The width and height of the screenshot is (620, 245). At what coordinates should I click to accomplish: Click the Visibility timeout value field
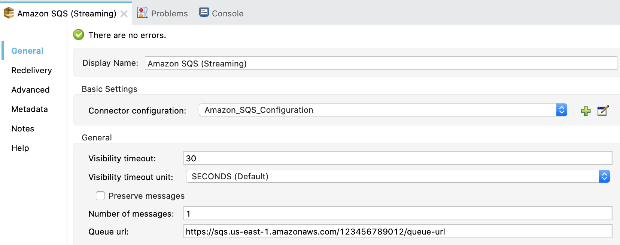point(337,158)
